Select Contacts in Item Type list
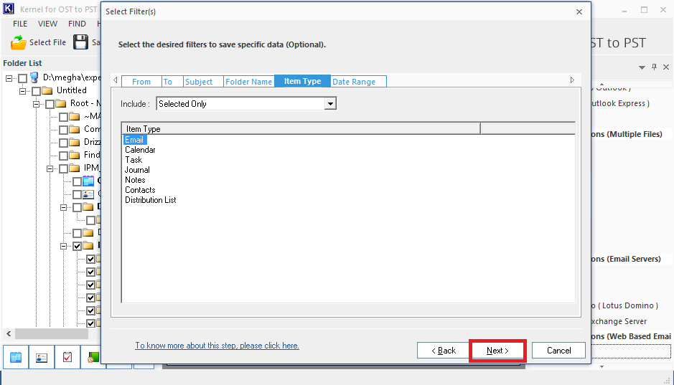 (x=140, y=190)
